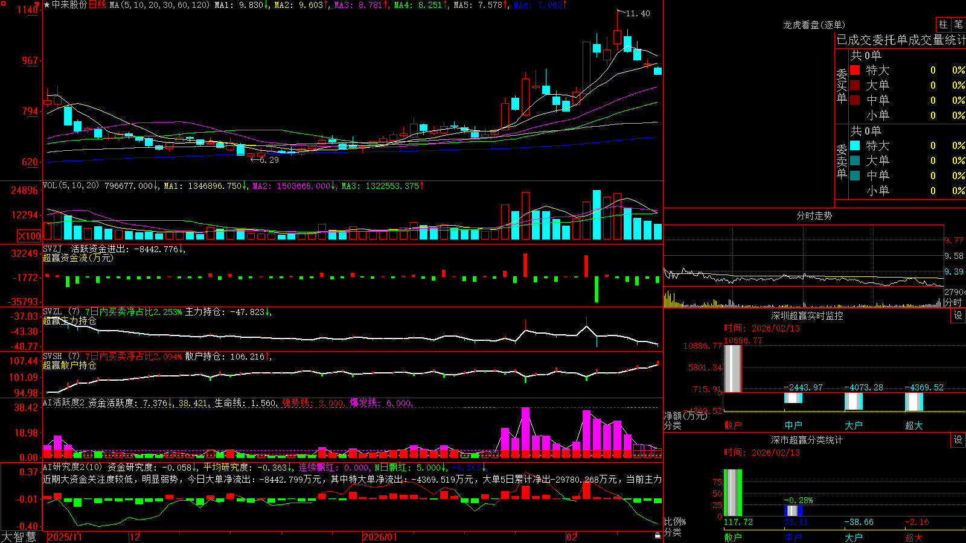The image size is (966, 543).
Task: Click the 散户持仓: 106.216 readout
Action: 225,357
